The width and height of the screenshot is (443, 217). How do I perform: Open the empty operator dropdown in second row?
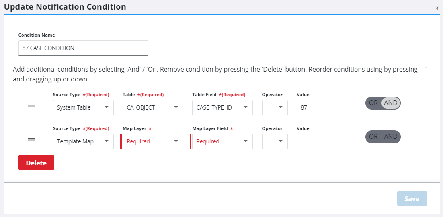coord(275,141)
